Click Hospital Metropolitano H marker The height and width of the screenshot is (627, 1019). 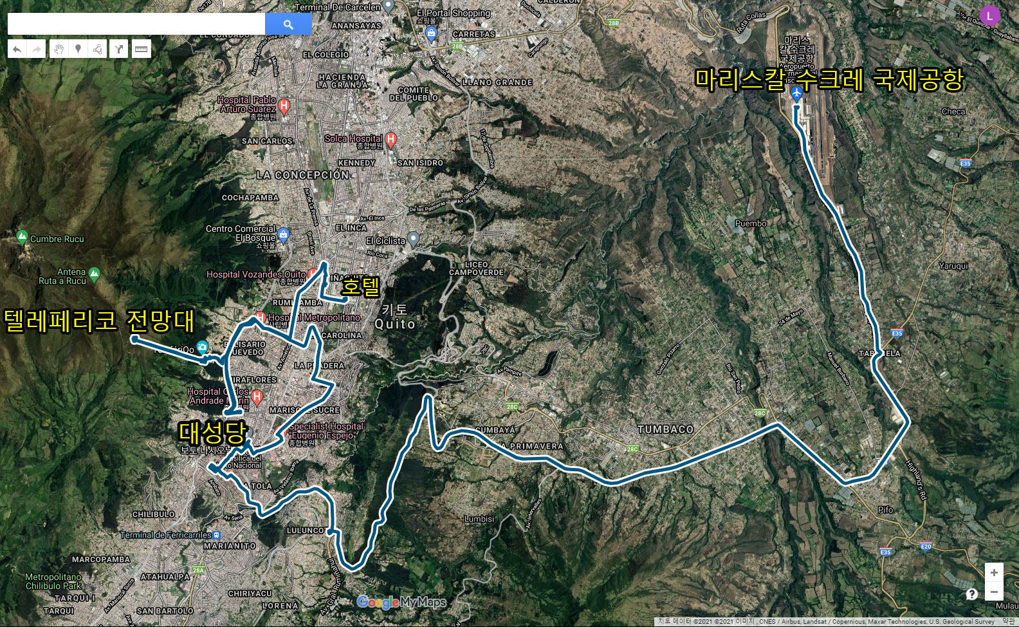[x=261, y=317]
